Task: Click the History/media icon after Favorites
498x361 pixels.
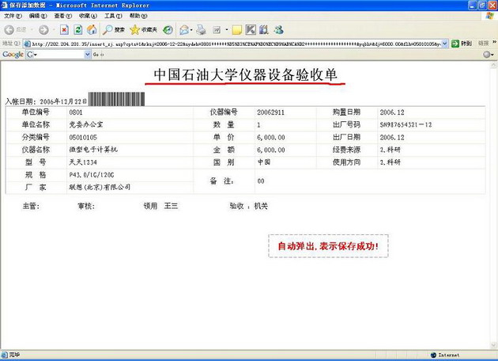Action: tap(167, 29)
